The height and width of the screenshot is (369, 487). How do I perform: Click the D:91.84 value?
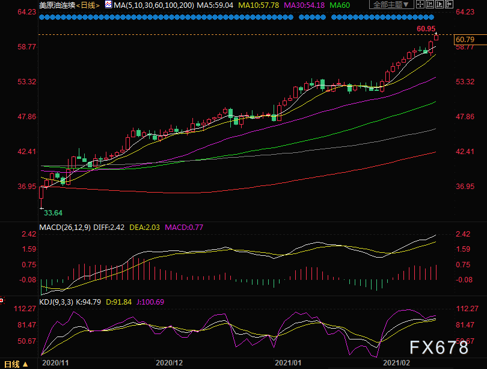tap(118, 302)
